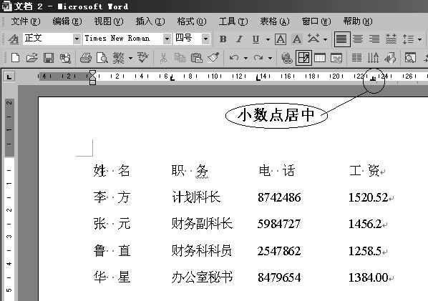Select distributed paragraph alignment

coord(391,39)
